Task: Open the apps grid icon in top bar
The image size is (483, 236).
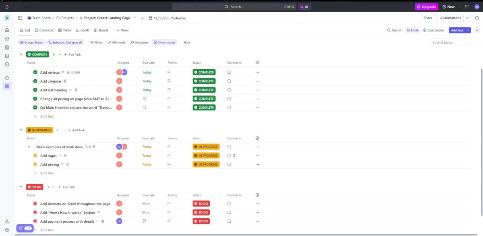Action: click(466, 7)
